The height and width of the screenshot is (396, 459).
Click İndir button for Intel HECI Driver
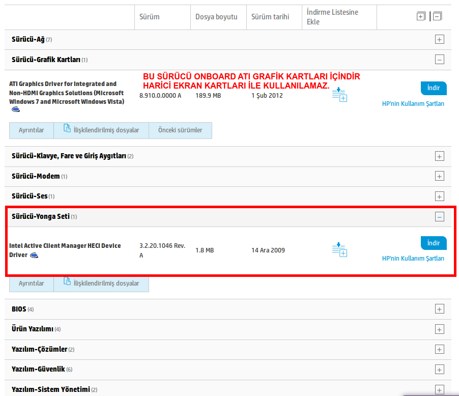[x=434, y=243]
